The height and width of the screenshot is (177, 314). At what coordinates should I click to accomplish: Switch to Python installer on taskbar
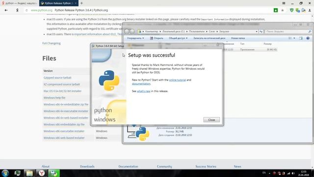[53, 173]
